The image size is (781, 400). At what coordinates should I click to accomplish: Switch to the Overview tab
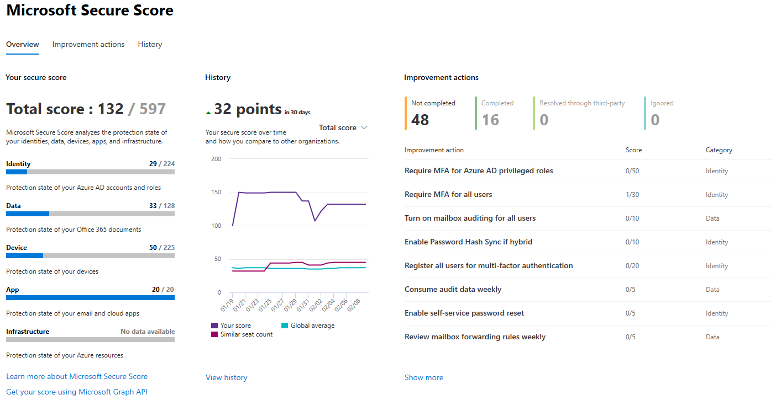pos(23,44)
